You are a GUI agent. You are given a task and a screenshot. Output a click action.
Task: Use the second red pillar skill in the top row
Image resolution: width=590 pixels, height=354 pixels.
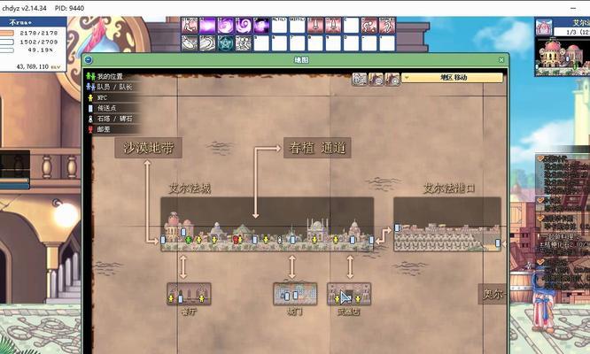click(333, 26)
